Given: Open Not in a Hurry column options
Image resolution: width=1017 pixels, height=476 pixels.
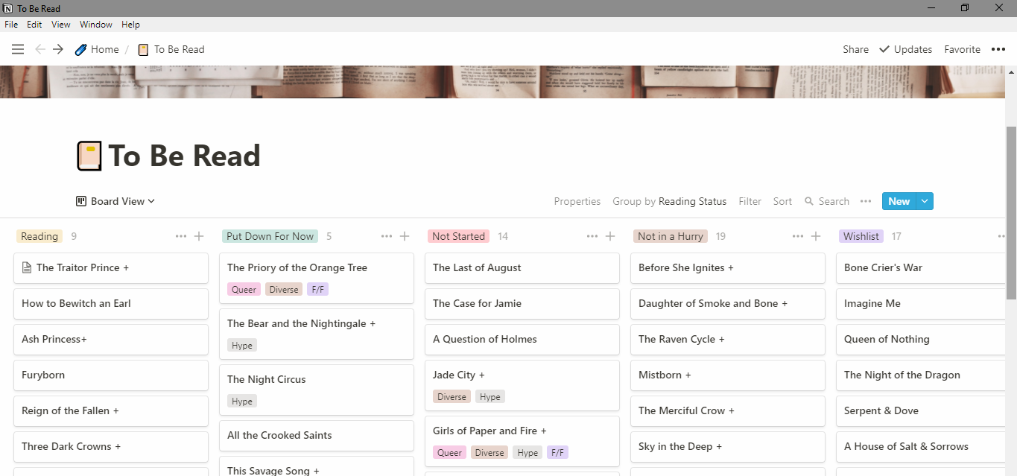Looking at the screenshot, I should (x=798, y=236).
